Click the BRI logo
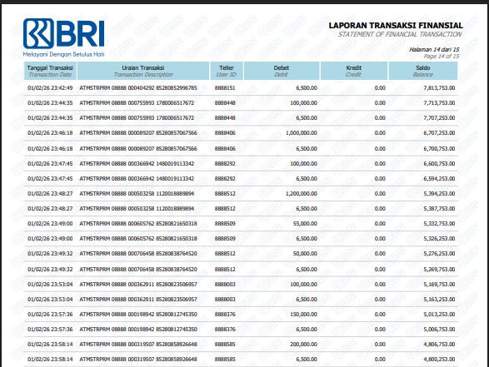 tap(63, 33)
